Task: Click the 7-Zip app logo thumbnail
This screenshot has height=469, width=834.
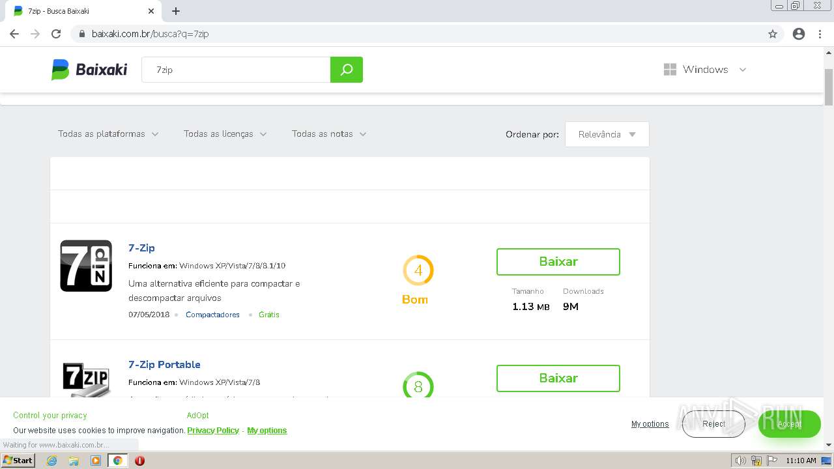Action: click(86, 266)
